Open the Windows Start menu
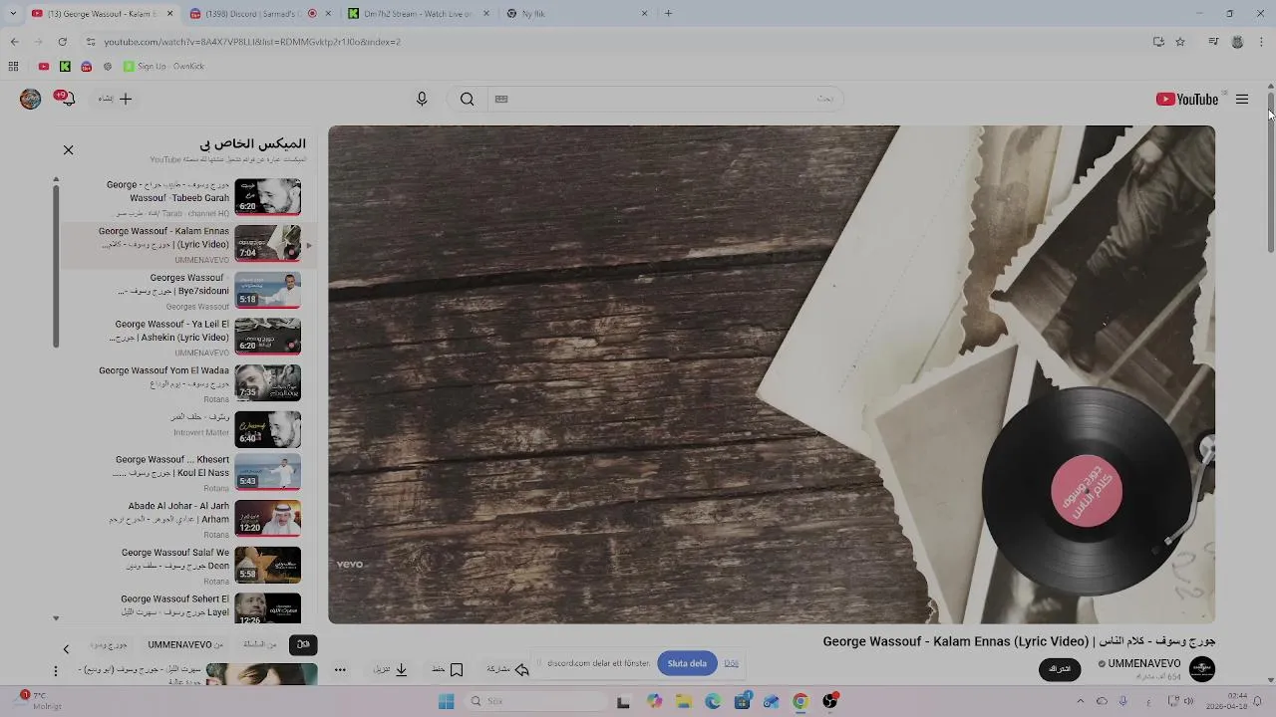 447,701
